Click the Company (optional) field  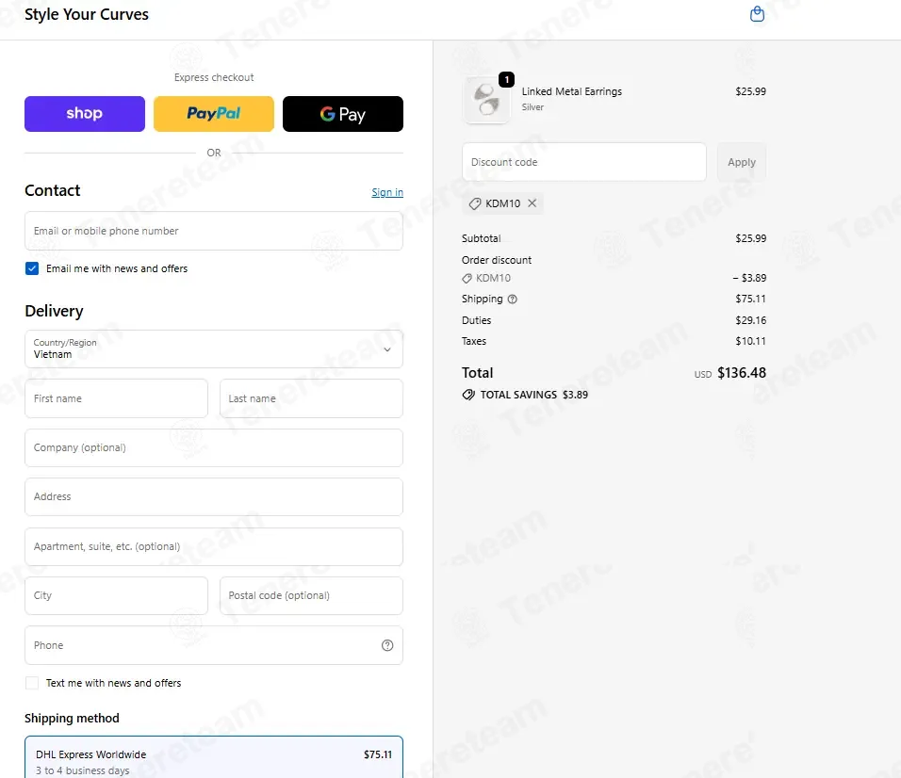coord(214,447)
